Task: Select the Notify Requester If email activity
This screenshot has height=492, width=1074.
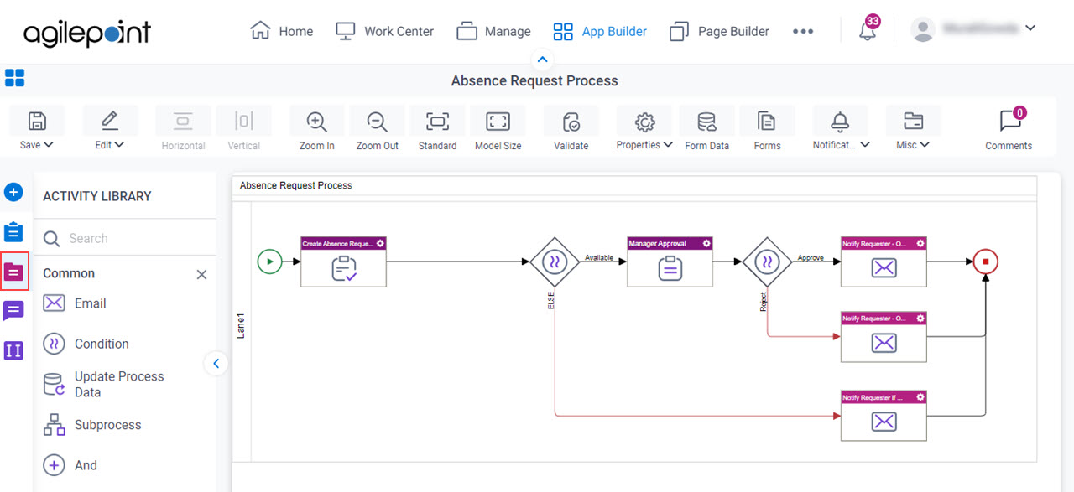Action: 884,416
